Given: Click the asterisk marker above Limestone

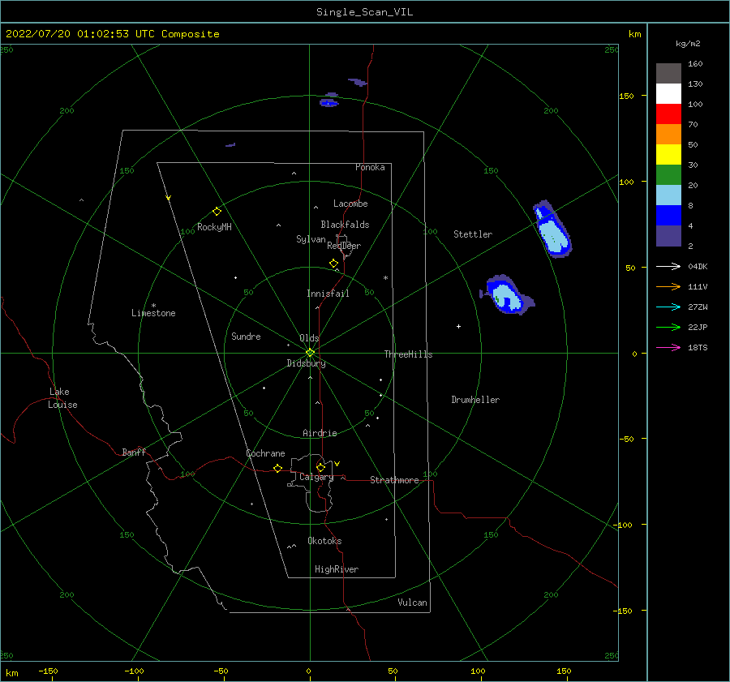Looking at the screenshot, I should pos(153,306).
